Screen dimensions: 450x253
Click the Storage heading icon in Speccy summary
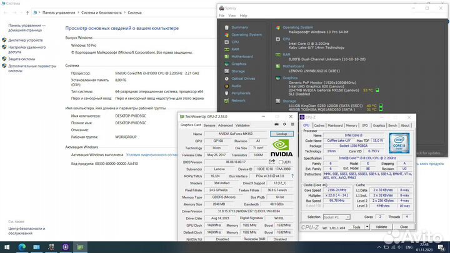(277, 101)
